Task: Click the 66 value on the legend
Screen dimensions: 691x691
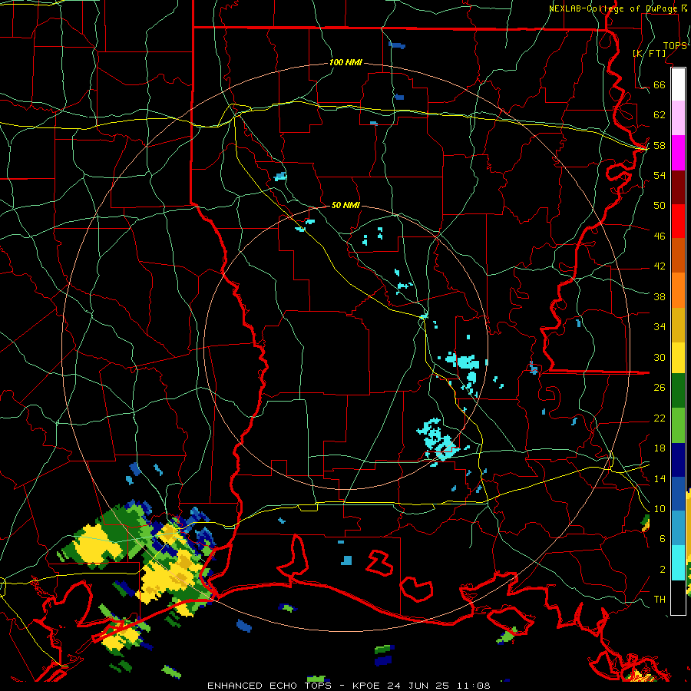Action: click(660, 84)
